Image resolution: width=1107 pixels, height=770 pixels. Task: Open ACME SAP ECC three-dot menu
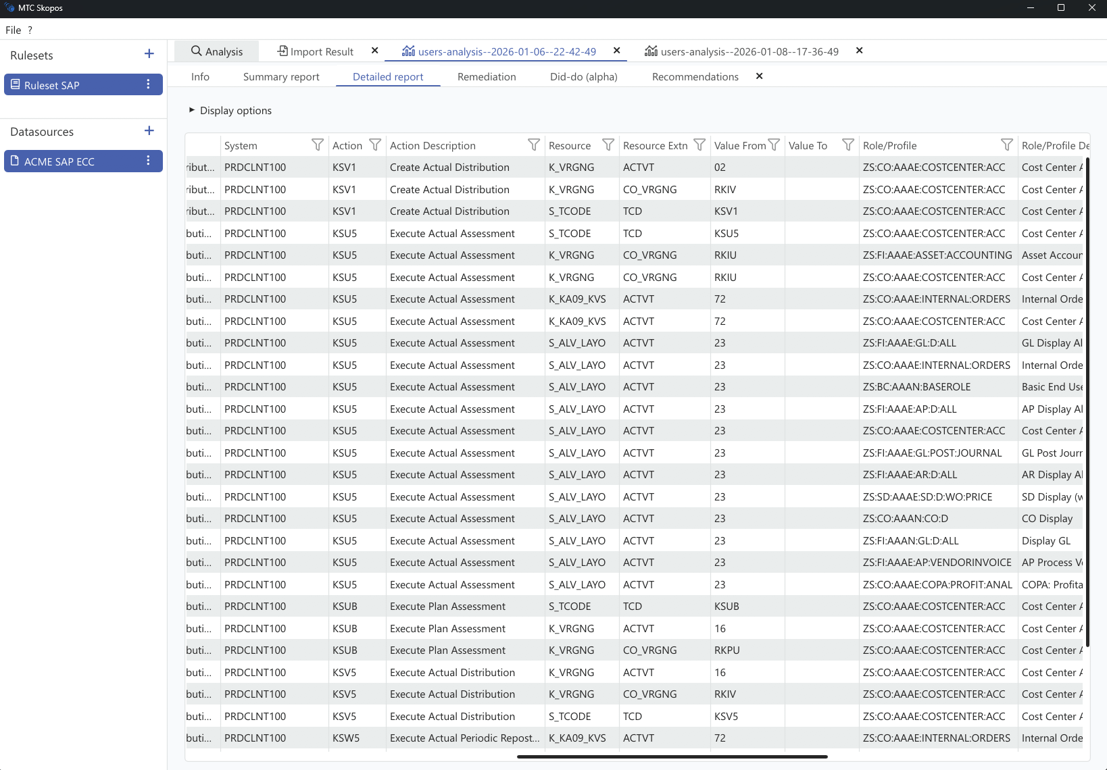click(148, 161)
